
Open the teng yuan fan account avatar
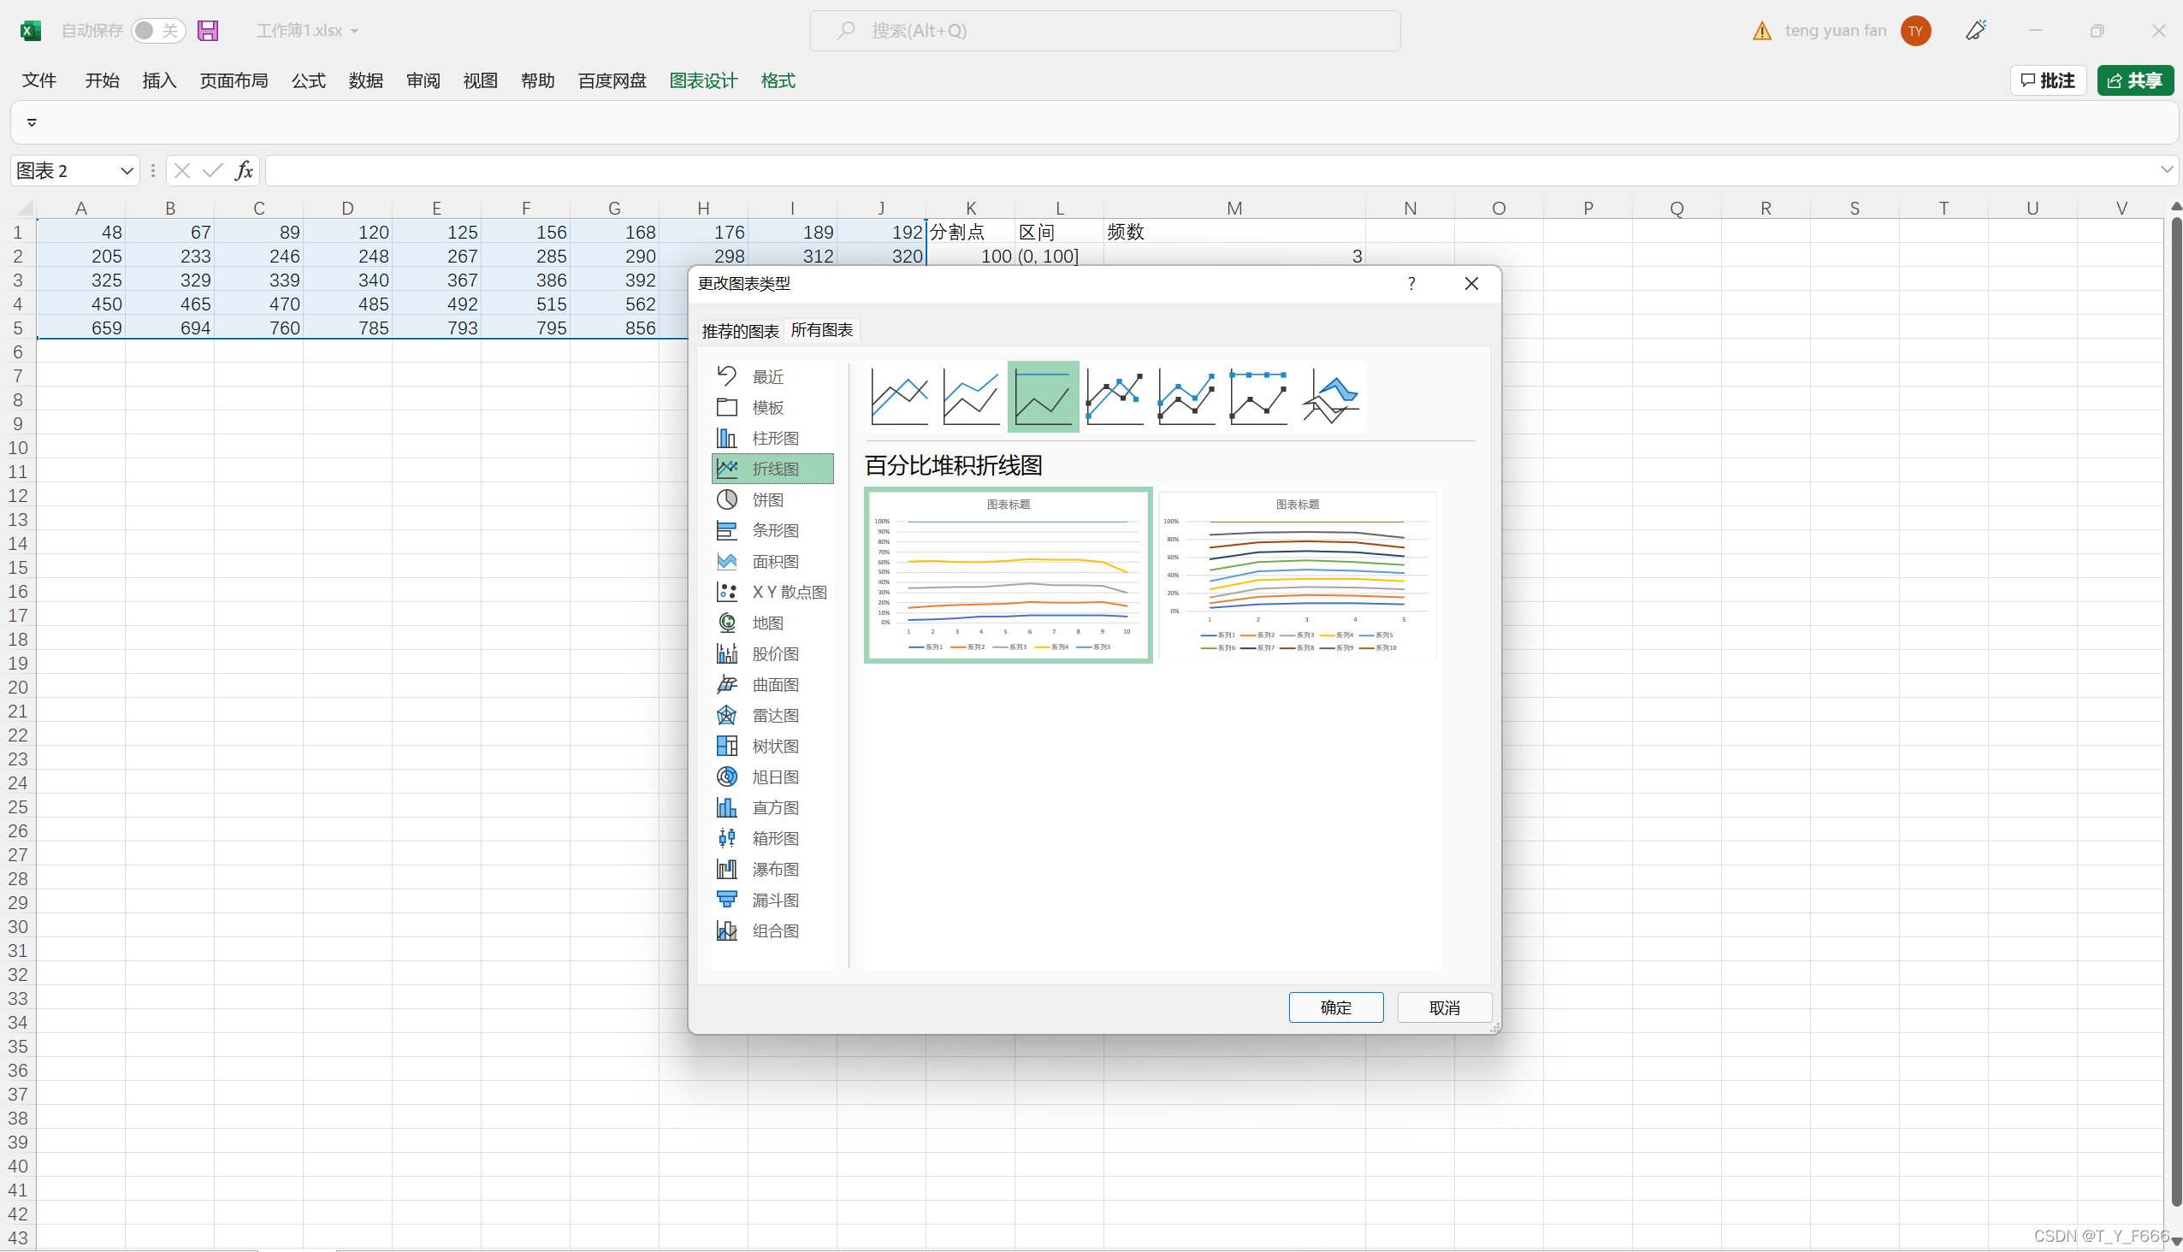tap(1915, 31)
